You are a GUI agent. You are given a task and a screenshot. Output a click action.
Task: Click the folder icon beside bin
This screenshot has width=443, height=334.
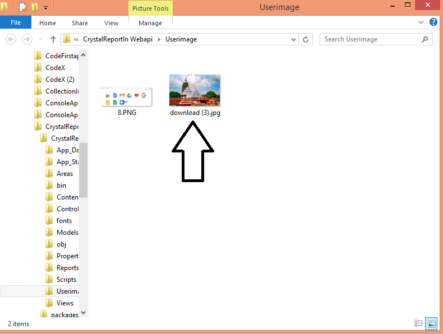(x=49, y=185)
